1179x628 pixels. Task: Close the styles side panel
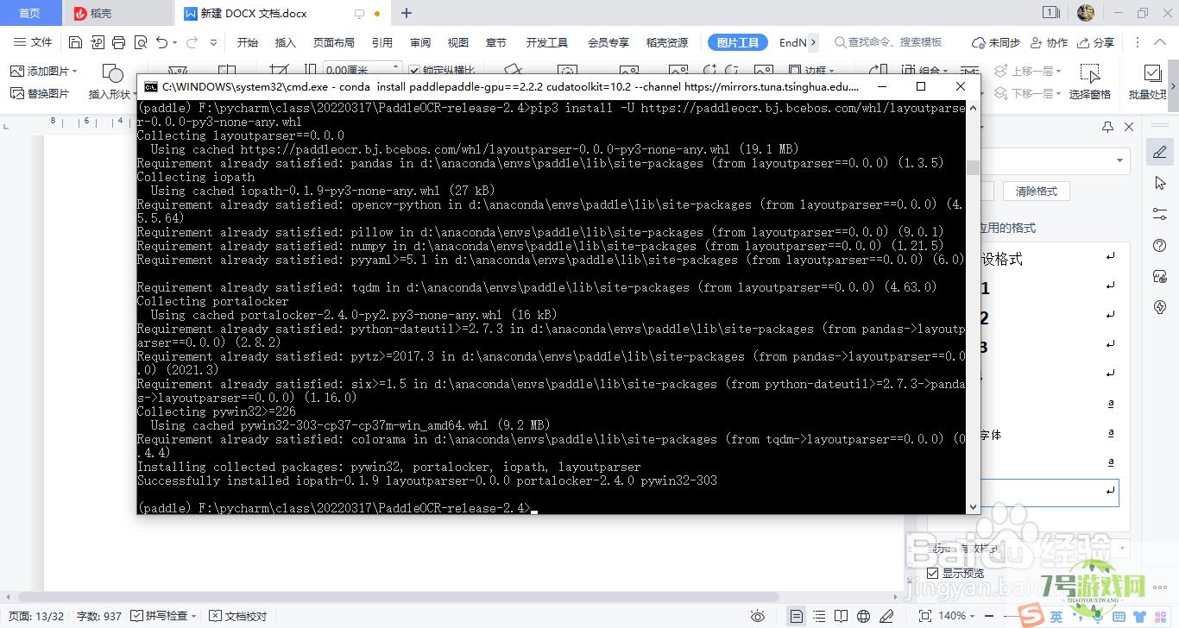point(1128,127)
